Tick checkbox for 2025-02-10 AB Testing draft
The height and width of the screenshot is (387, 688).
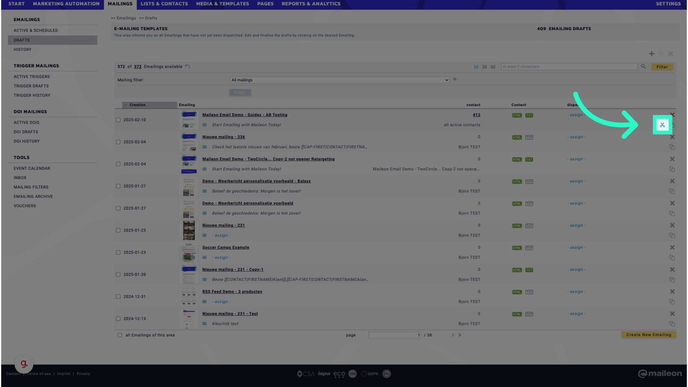[x=118, y=120]
